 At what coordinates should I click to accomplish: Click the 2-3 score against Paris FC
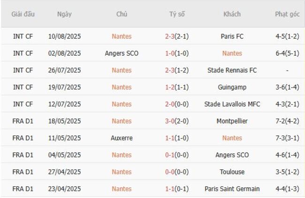tap(170, 37)
